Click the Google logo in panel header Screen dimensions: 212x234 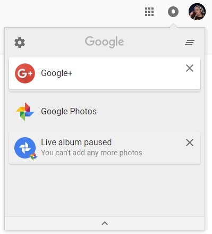click(105, 42)
